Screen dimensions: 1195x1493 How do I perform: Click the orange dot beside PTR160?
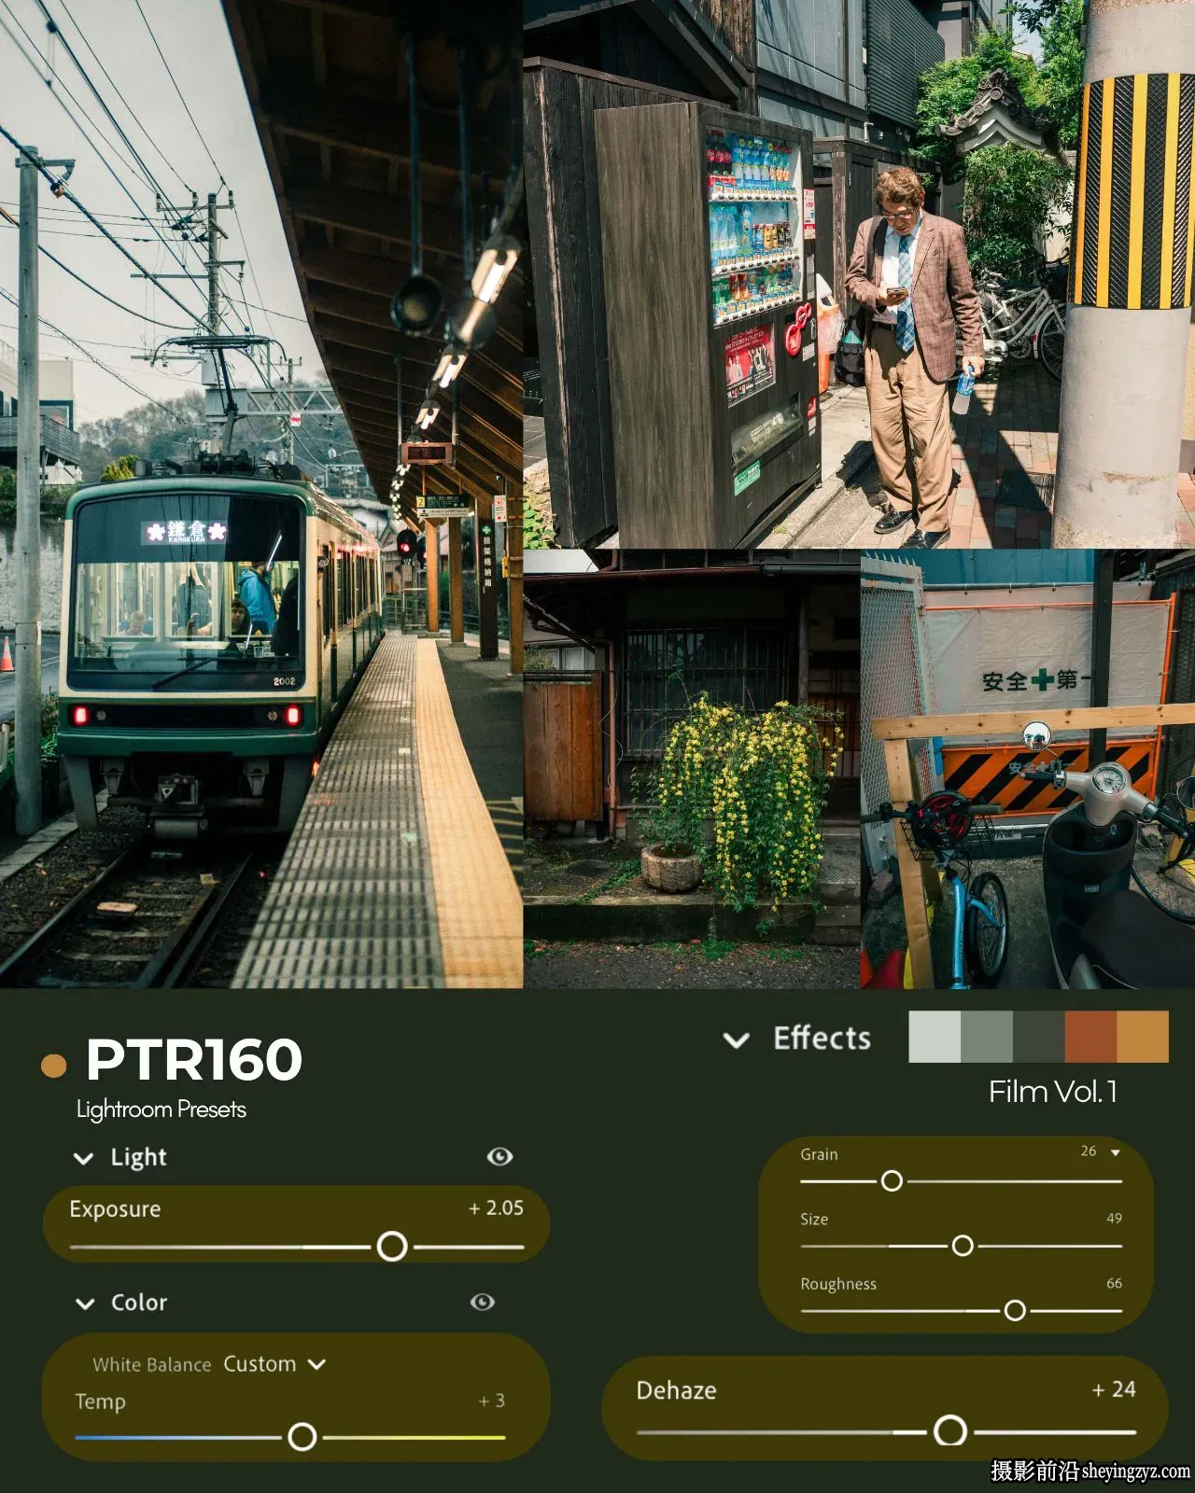pyautogui.click(x=54, y=1066)
